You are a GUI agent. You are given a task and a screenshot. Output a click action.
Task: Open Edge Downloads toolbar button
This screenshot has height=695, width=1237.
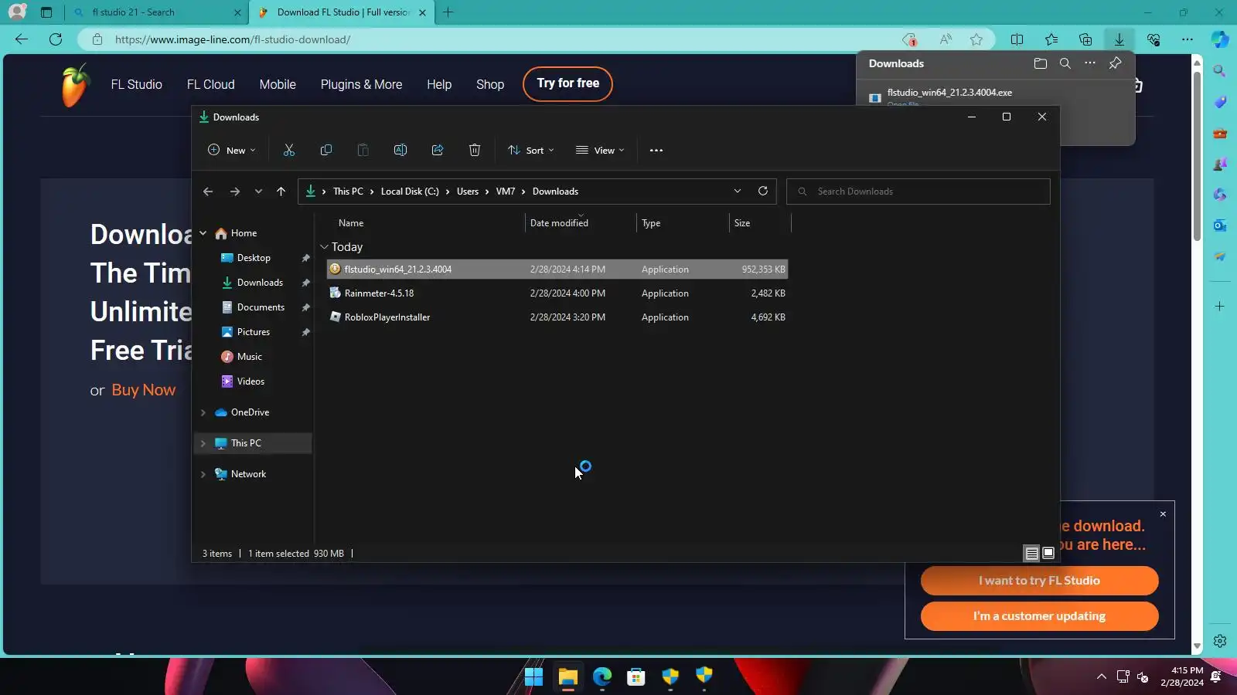(1119, 39)
